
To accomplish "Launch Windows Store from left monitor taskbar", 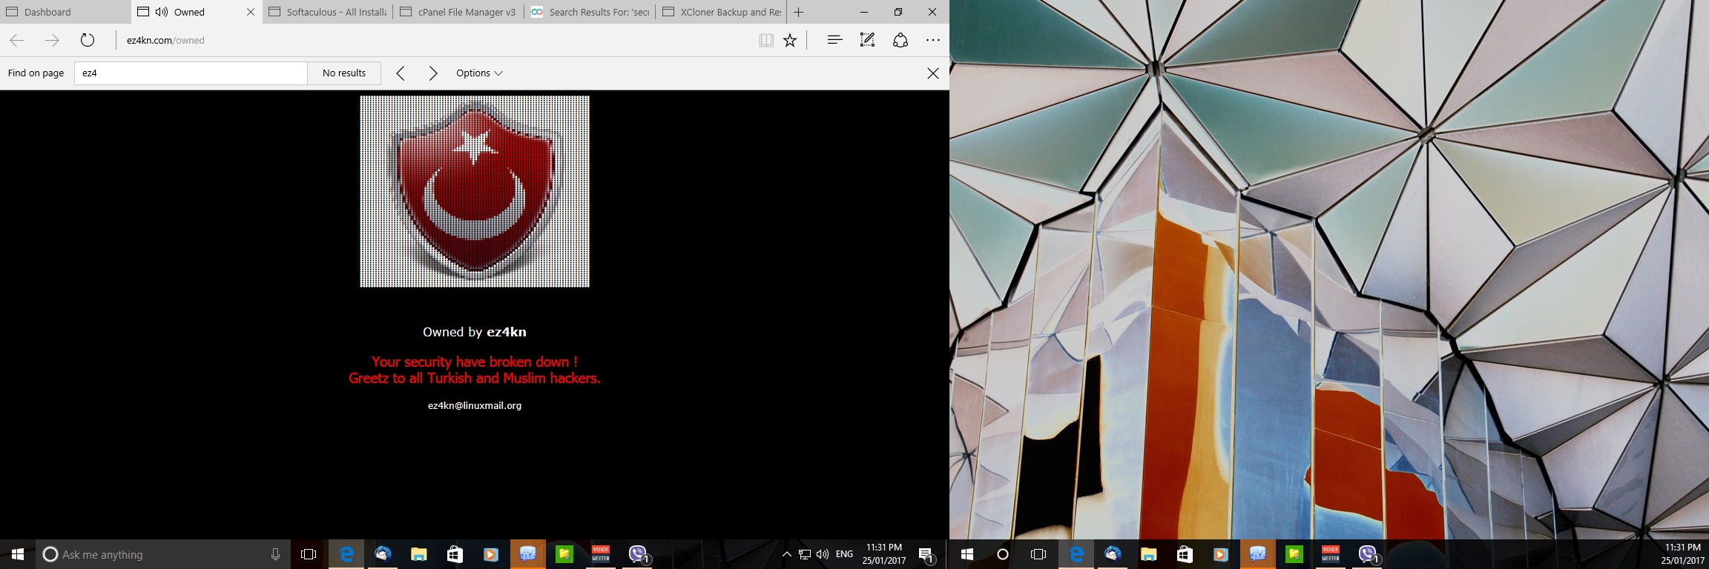I will (455, 554).
